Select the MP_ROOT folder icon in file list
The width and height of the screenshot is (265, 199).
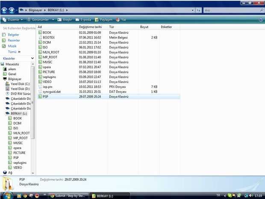[x=40, y=57]
